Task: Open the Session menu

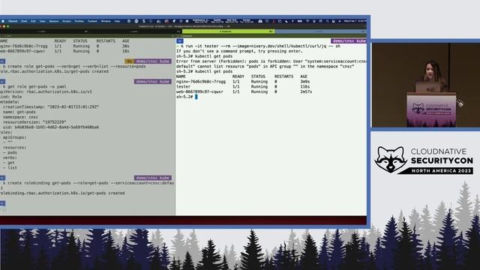Action: click(x=54, y=21)
